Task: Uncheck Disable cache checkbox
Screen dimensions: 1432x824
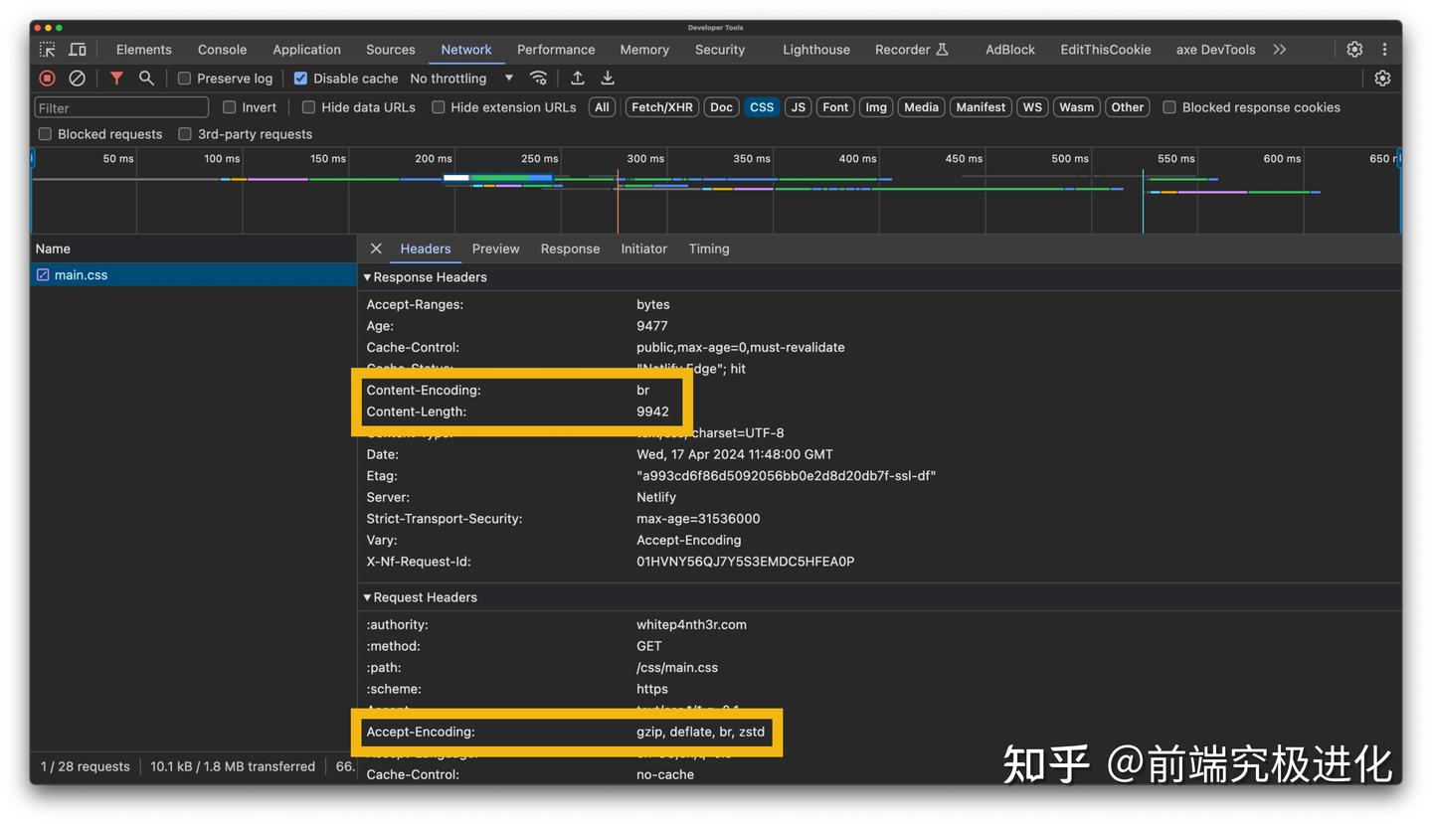Action: [300, 79]
